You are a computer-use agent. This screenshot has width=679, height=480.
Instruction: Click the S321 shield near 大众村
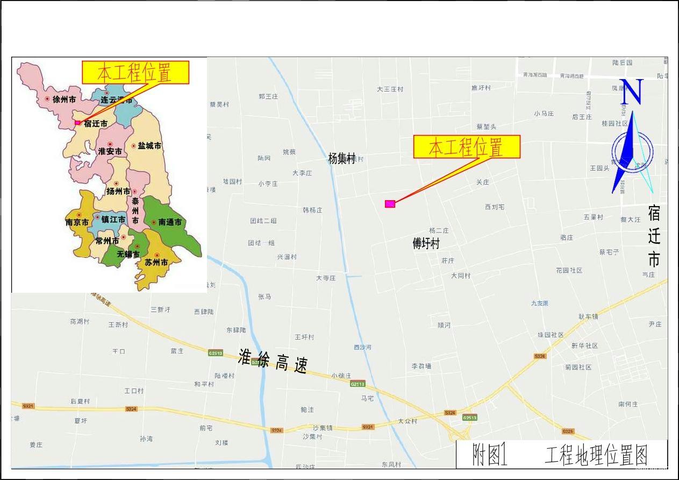click(368, 427)
